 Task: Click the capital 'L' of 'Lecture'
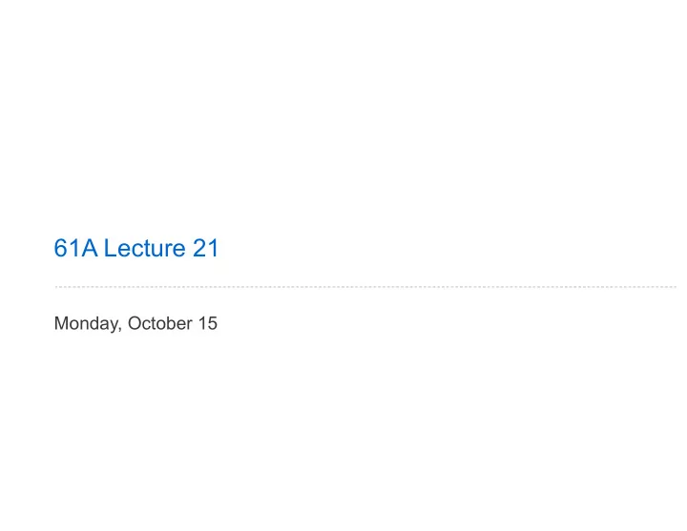109,248
